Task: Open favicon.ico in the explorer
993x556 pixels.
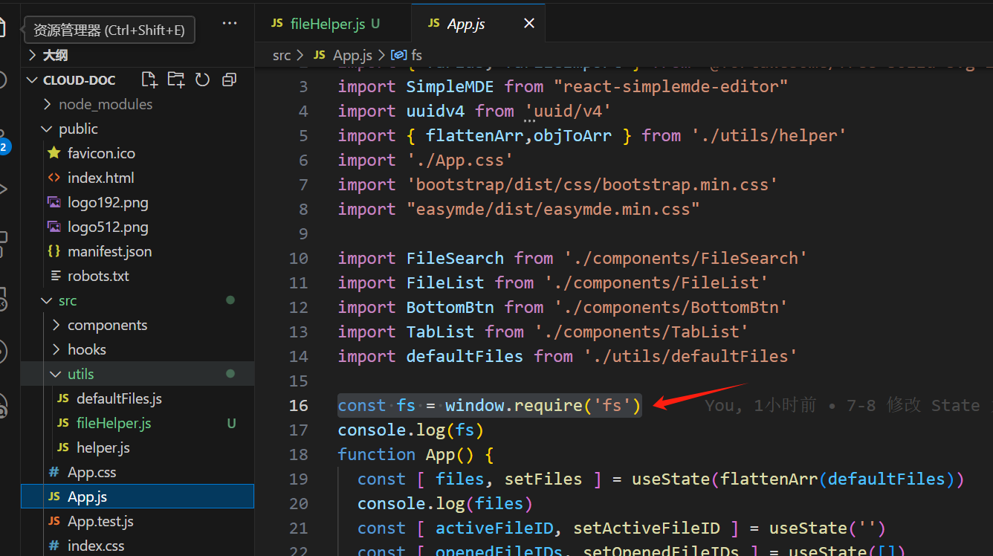Action: [138, 153]
